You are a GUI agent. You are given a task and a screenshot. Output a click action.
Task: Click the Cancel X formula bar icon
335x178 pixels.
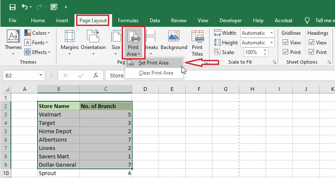[x=66, y=75]
